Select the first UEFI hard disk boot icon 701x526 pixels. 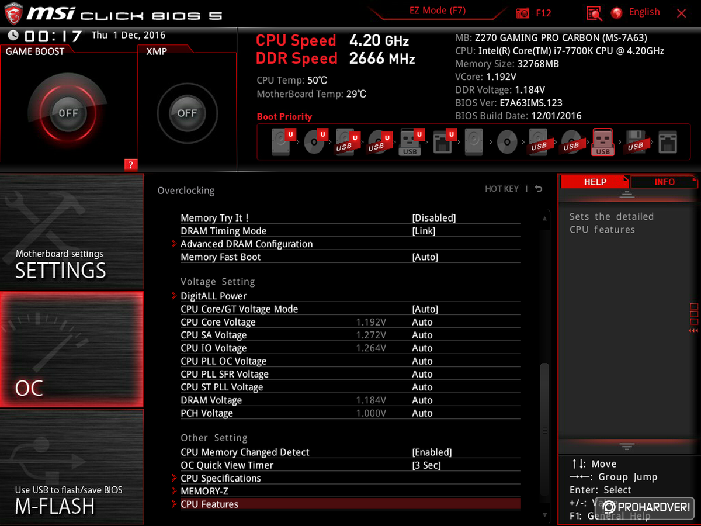coord(283,142)
